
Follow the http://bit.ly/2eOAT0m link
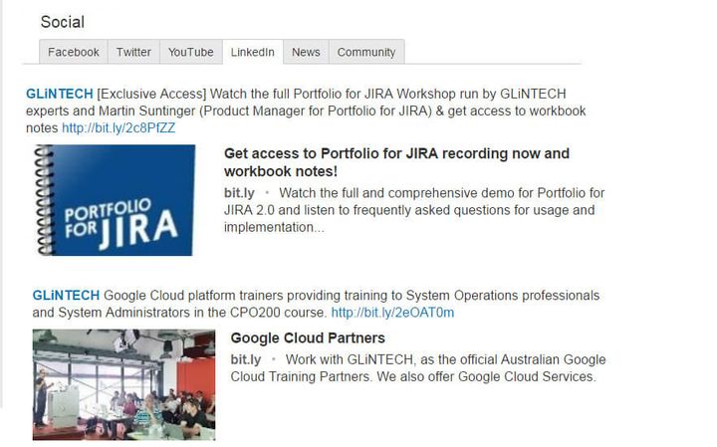coord(392,313)
